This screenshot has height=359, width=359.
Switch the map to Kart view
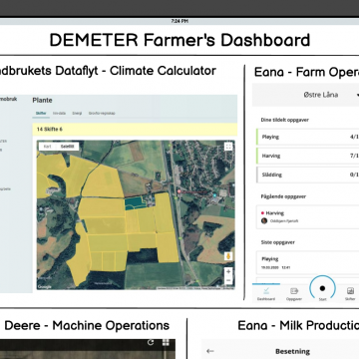pyautogui.click(x=48, y=147)
